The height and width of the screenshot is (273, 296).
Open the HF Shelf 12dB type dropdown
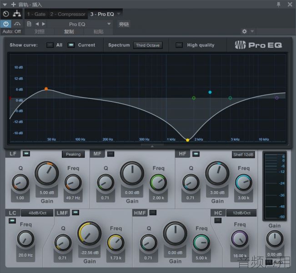click(x=243, y=155)
